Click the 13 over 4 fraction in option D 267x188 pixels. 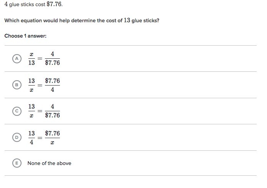pos(32,137)
